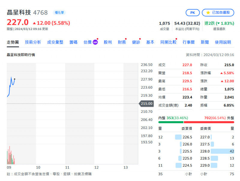Click the 最低 value 216.5

click(x=187, y=89)
